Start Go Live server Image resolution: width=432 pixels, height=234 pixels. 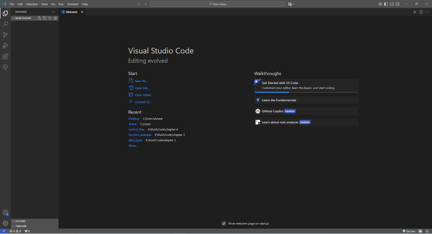409,231
